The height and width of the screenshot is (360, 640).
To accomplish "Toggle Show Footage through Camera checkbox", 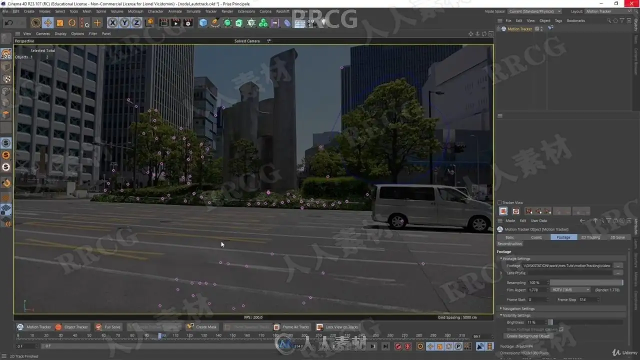I will 561,329.
